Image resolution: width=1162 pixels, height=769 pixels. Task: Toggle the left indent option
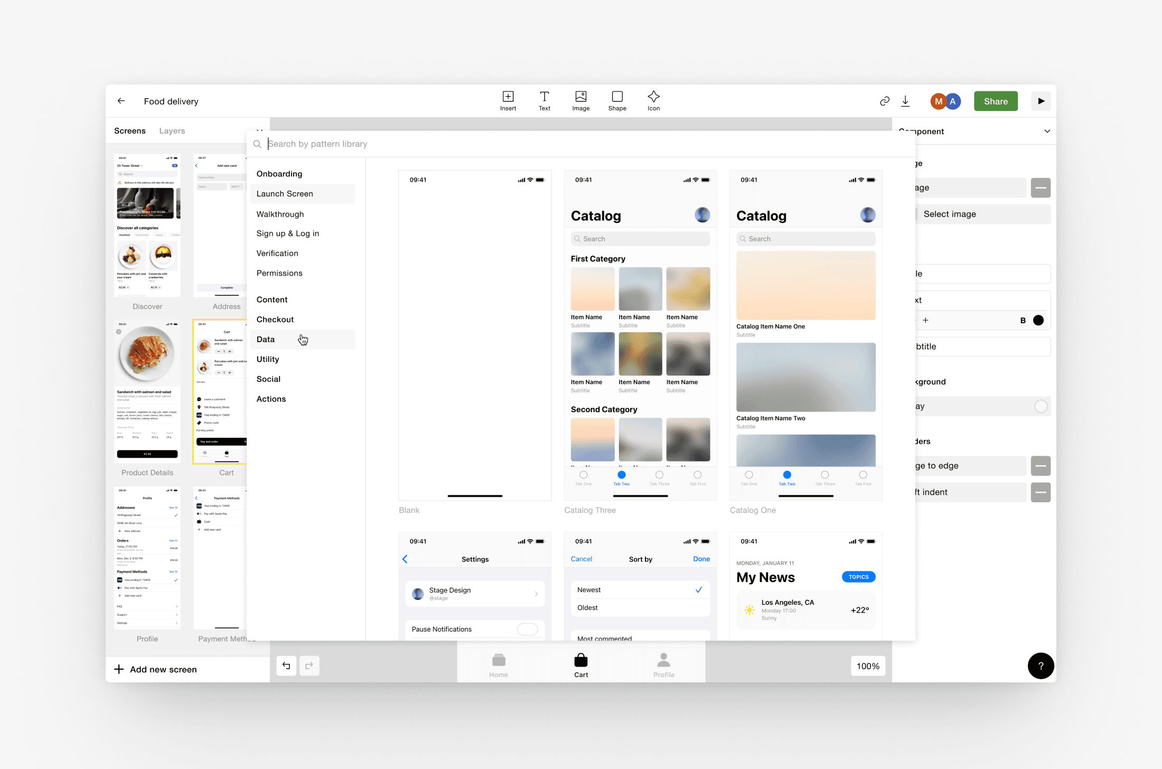1041,492
